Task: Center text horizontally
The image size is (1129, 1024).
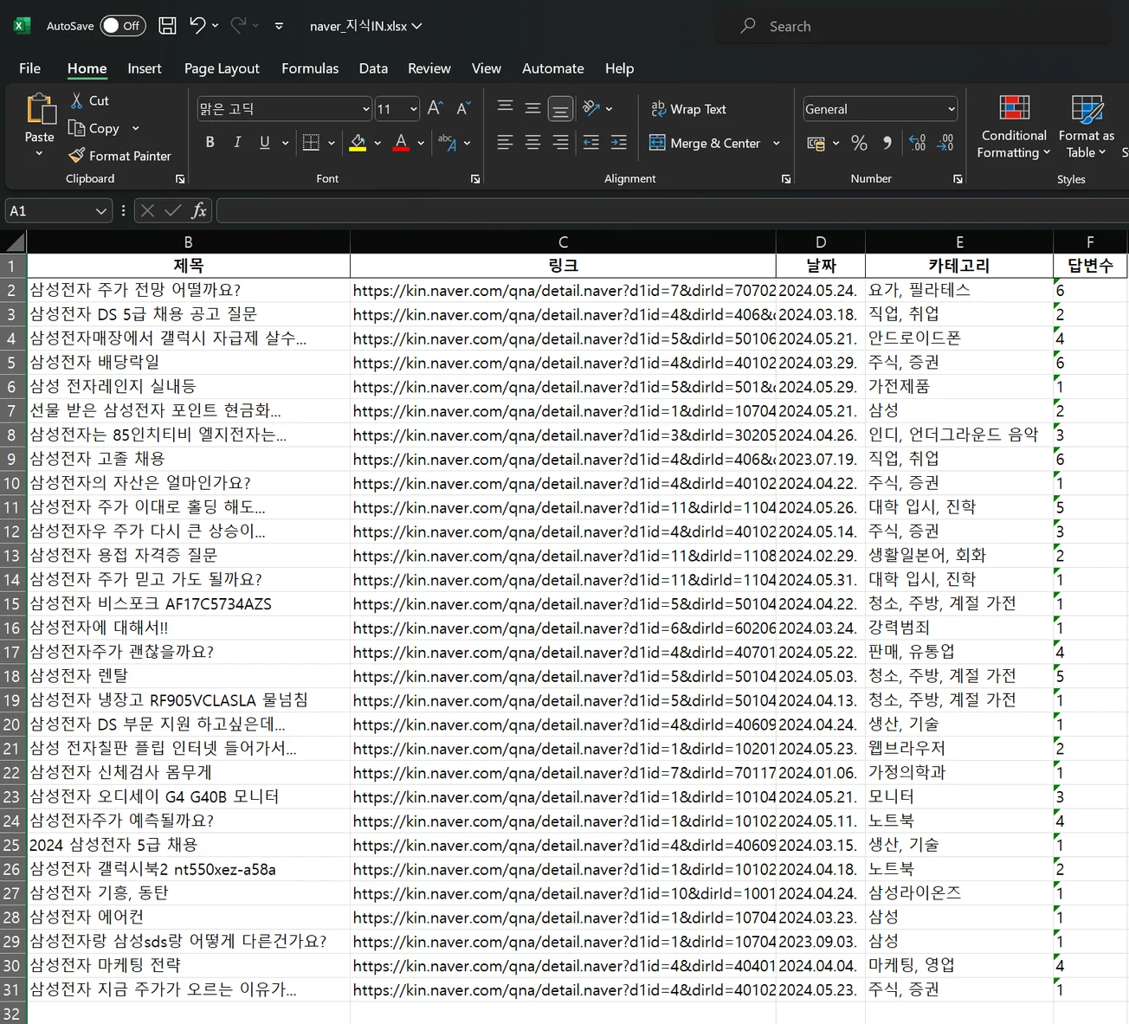Action: pyautogui.click(x=533, y=143)
